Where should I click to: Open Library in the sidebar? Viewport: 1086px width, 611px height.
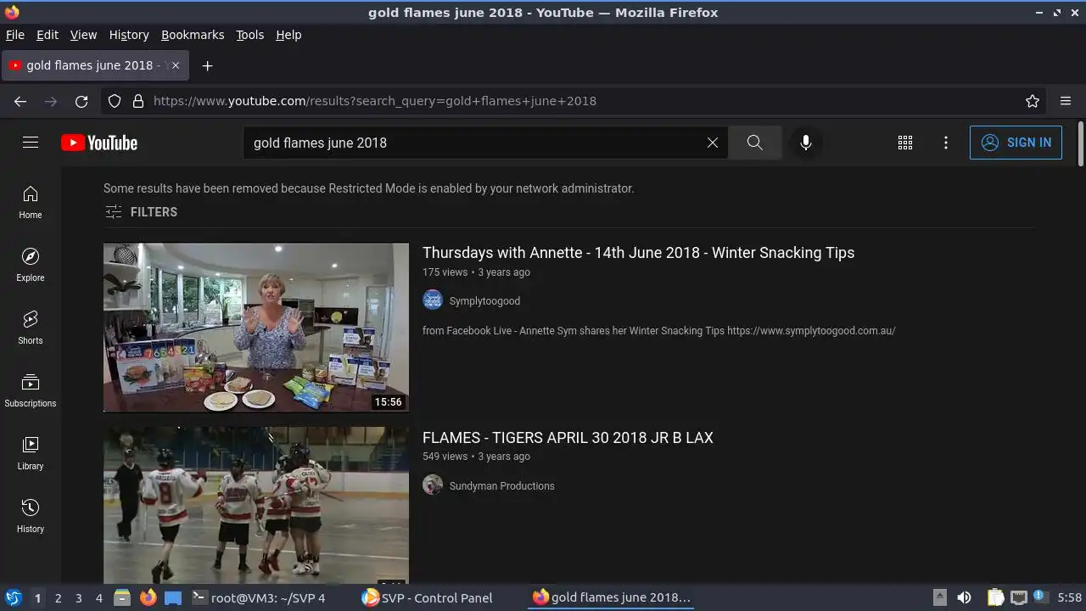pos(31,453)
